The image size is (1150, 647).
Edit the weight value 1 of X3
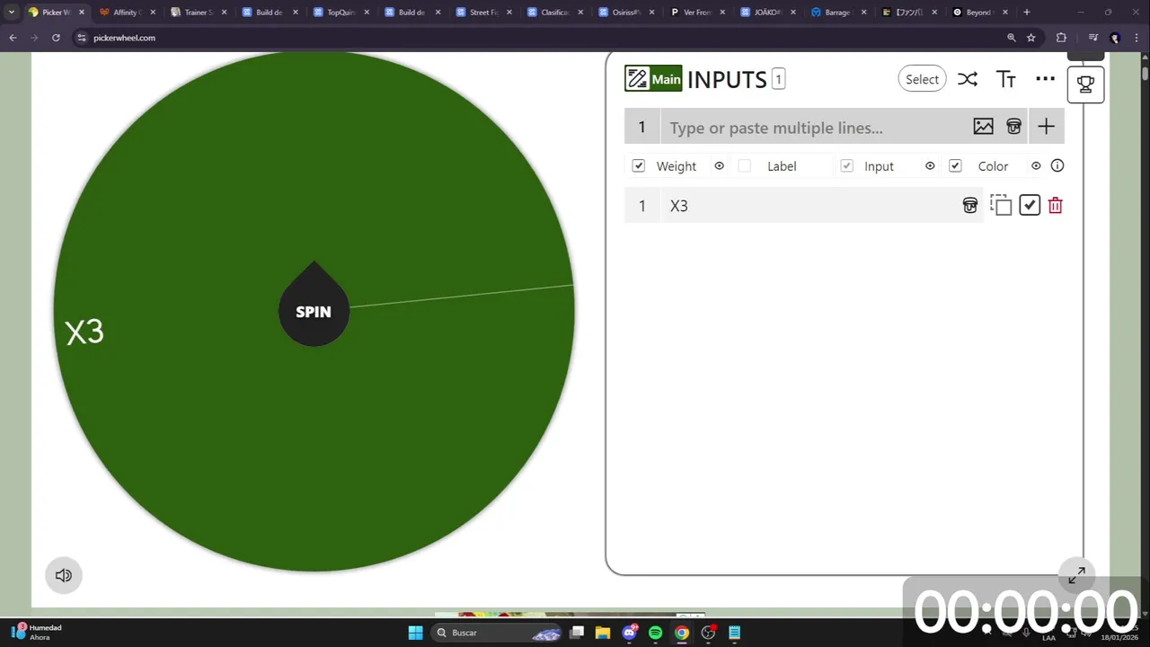641,206
